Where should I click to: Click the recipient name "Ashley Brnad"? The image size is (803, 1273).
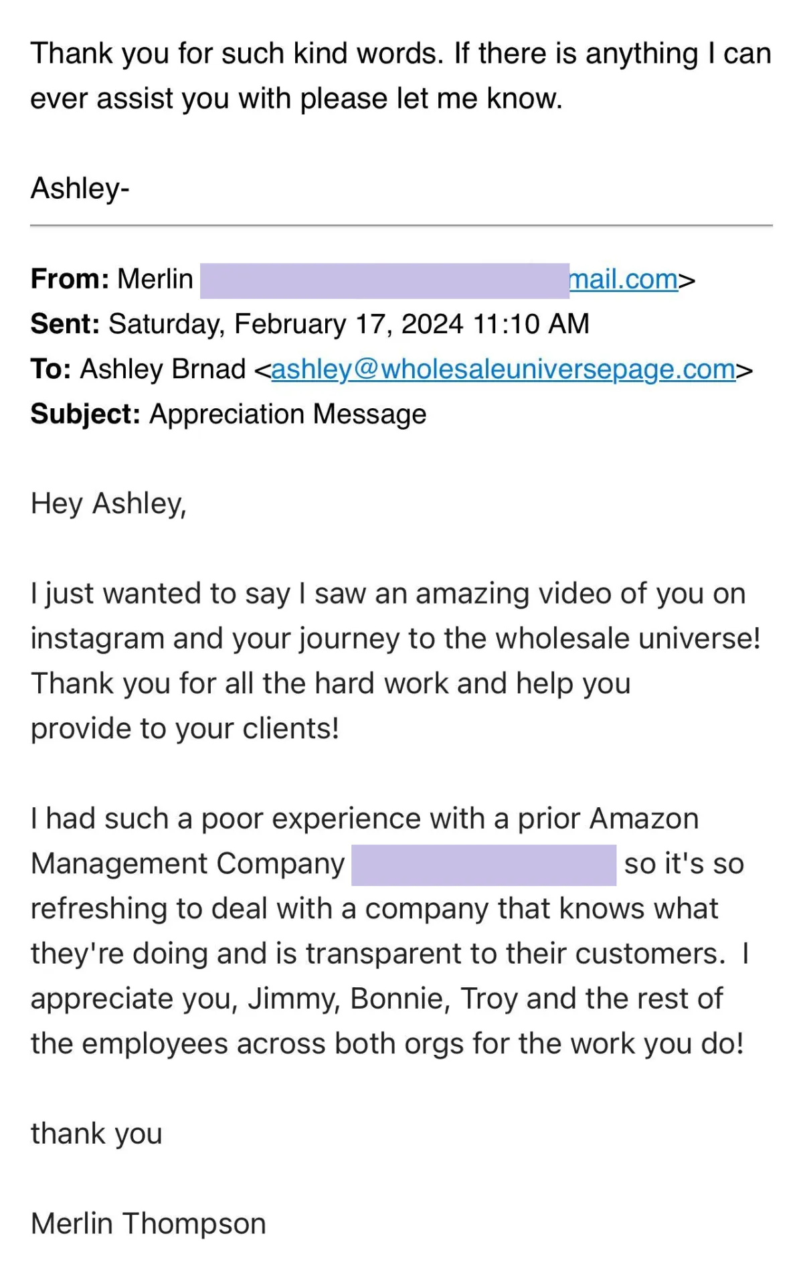point(163,369)
